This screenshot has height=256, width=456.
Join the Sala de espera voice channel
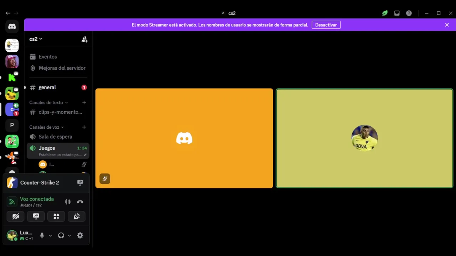tap(58, 137)
